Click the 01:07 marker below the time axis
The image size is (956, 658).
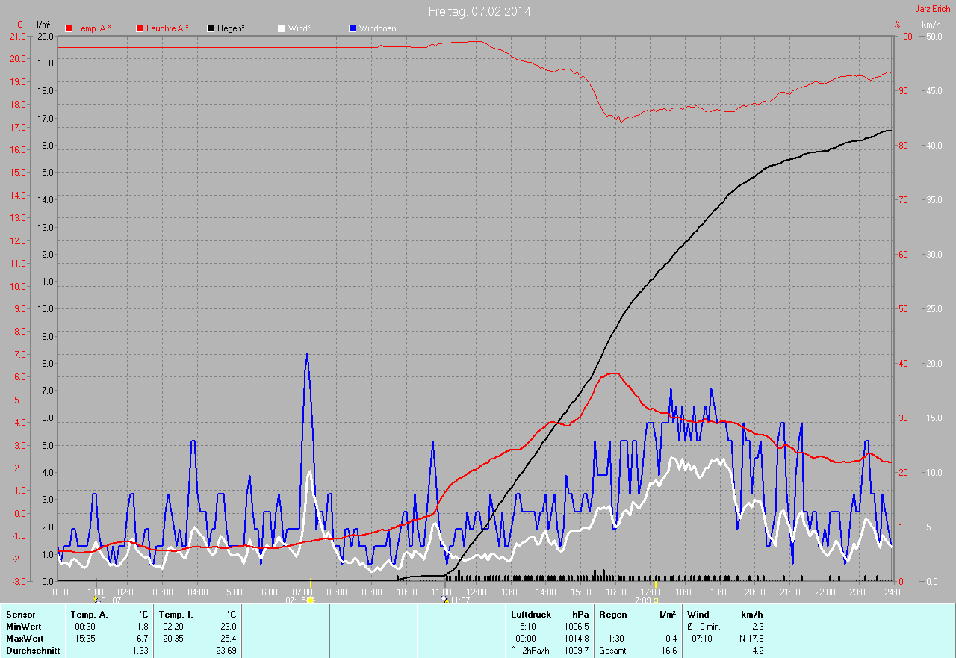(107, 600)
